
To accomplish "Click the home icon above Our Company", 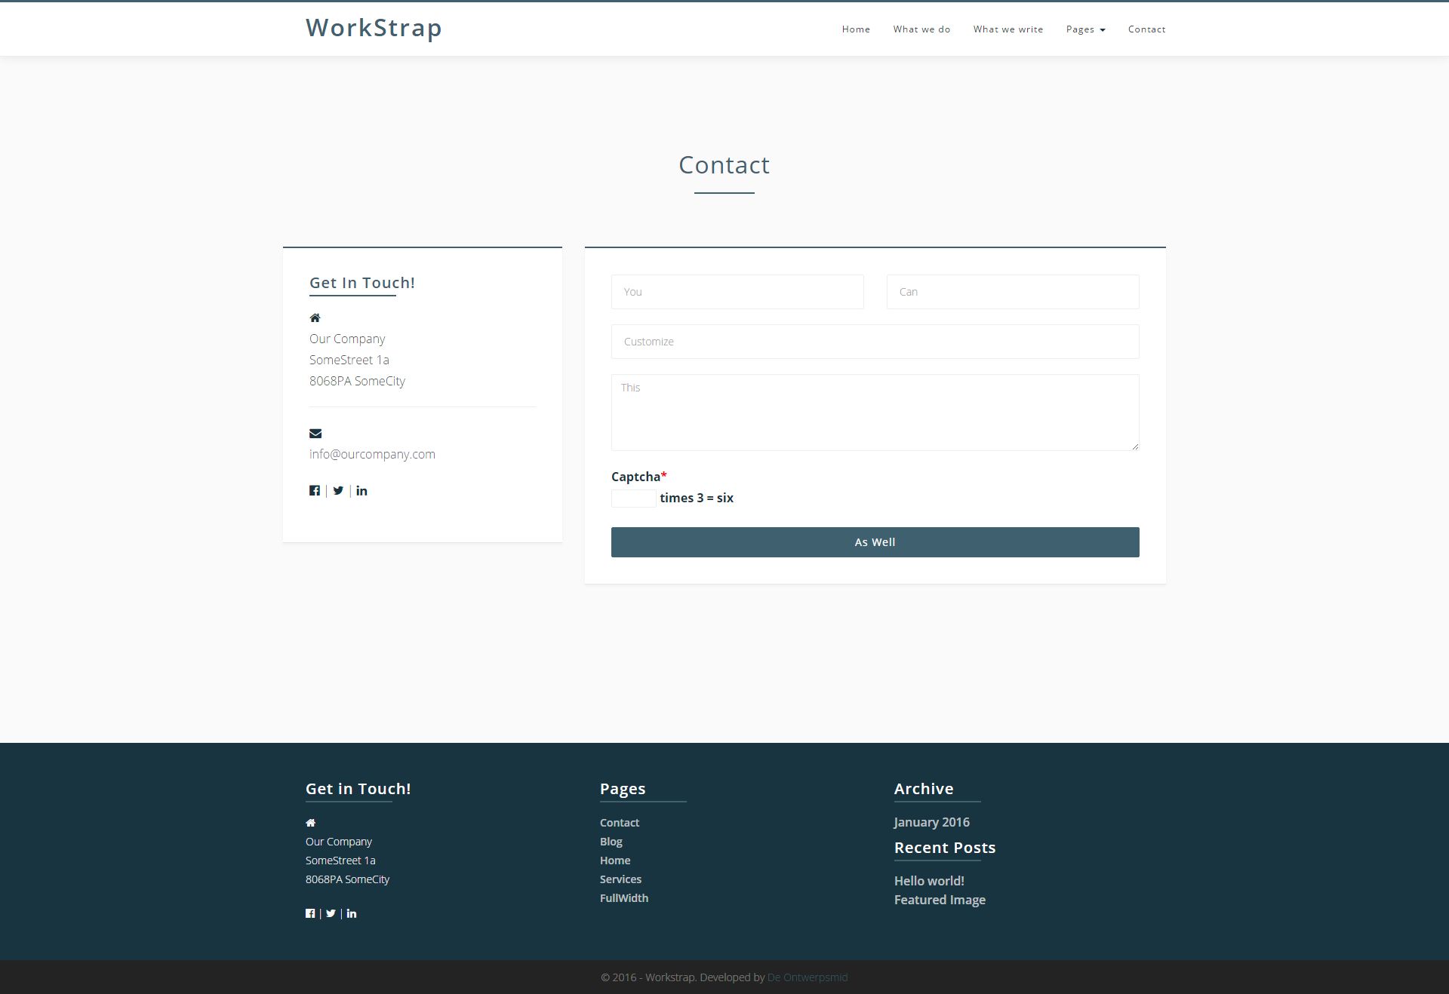I will pos(315,318).
